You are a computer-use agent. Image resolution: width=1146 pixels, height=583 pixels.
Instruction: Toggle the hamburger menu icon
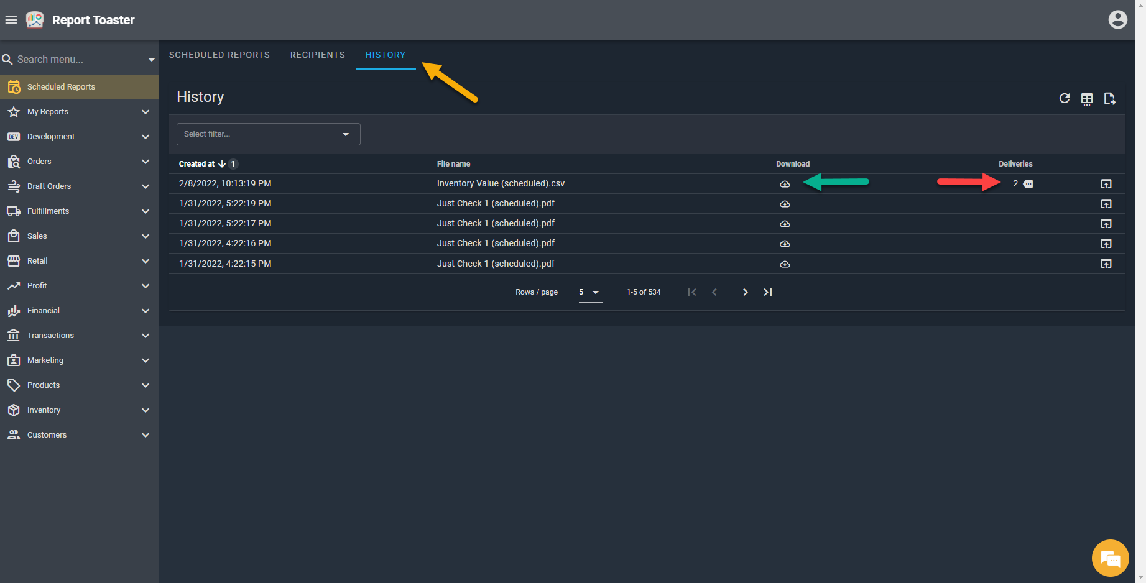point(11,20)
